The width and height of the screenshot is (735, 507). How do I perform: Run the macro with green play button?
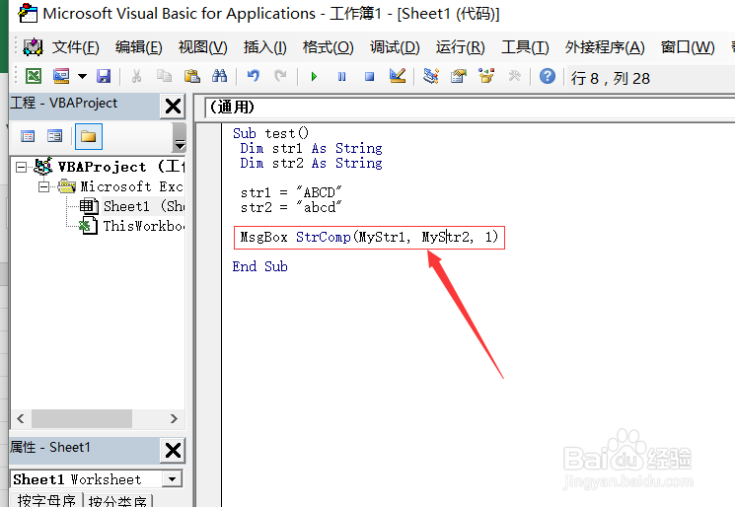point(314,76)
